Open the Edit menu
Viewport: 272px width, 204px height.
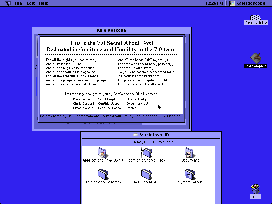pos(31,3)
